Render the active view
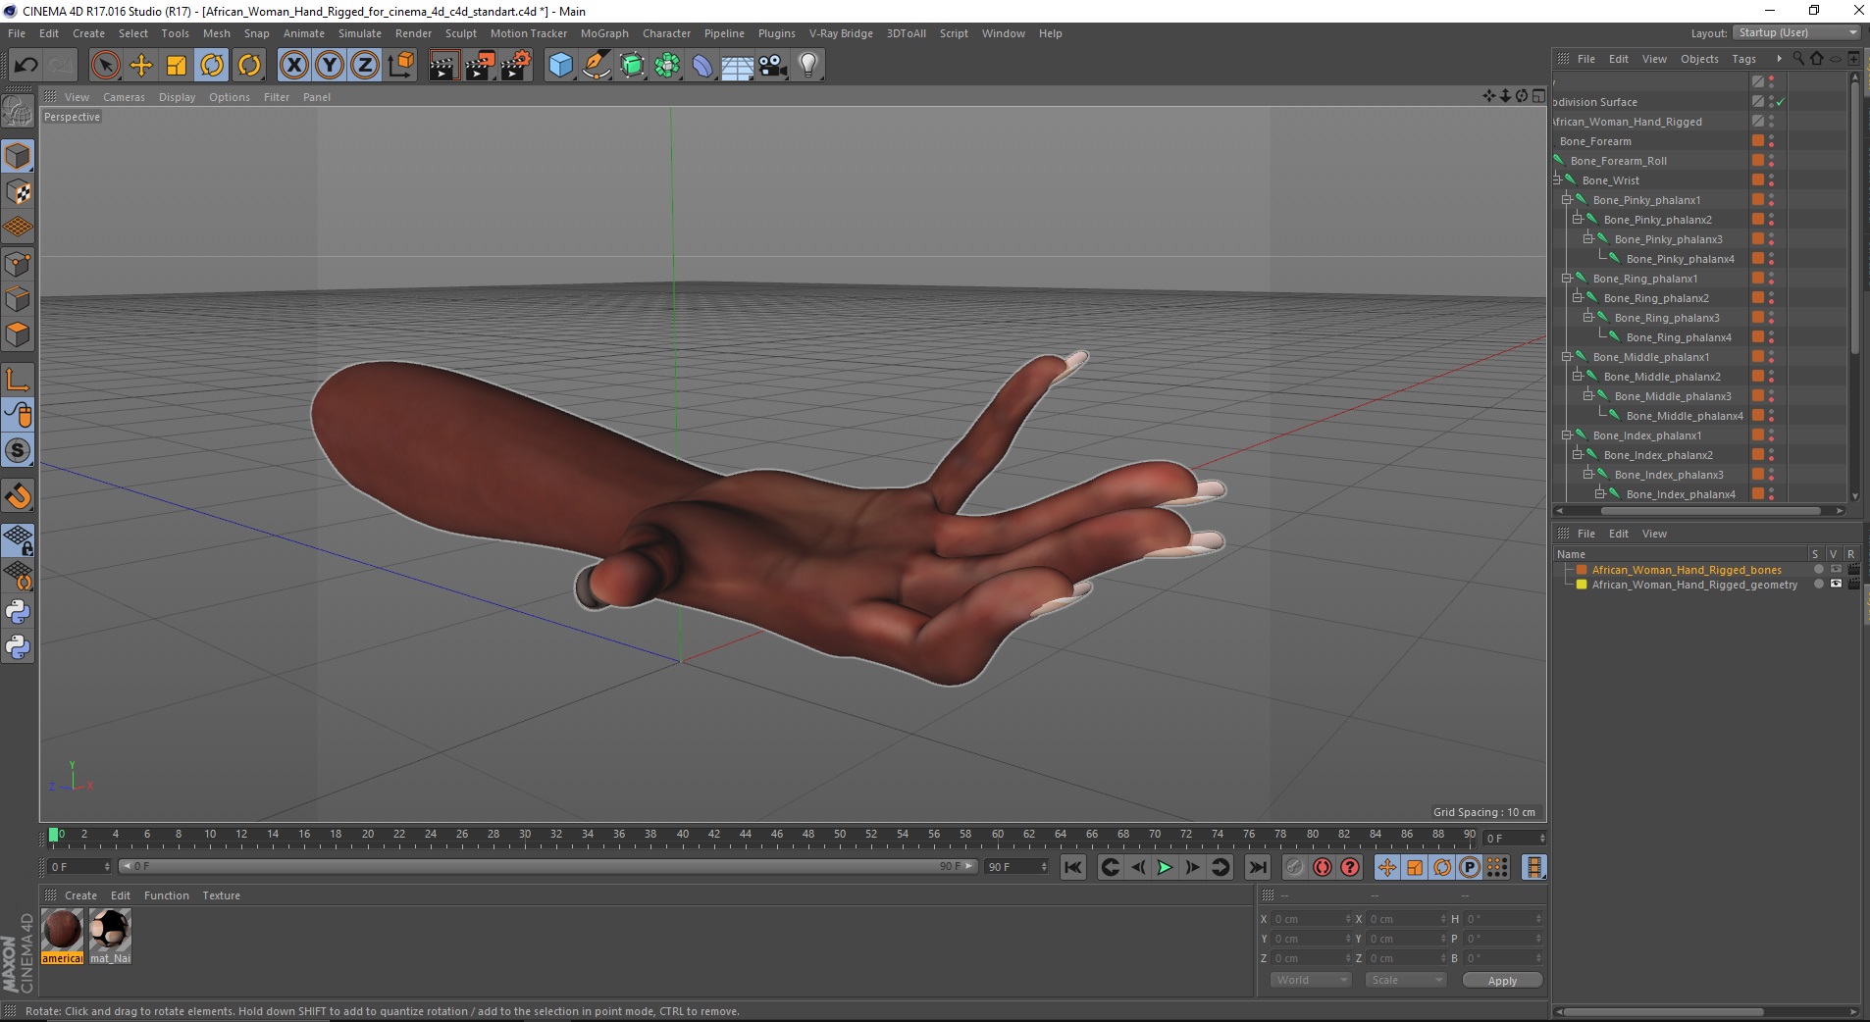This screenshot has height=1022, width=1870. pos(443,65)
